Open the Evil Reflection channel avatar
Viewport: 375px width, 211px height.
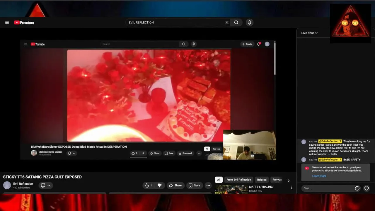tap(7, 185)
